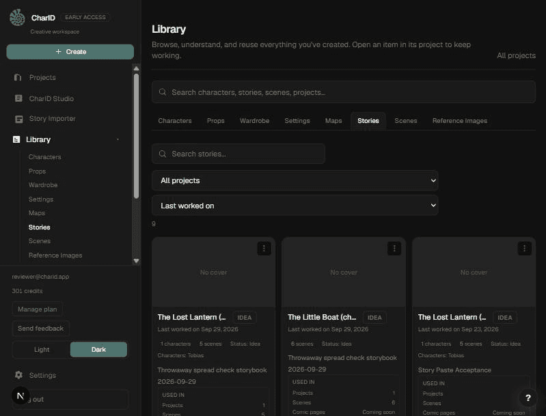Switch to the Characters tab
This screenshot has width=546, height=416.
tap(175, 121)
